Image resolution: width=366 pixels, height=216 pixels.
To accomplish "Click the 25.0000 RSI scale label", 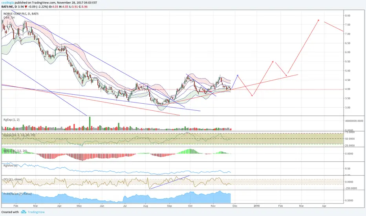I will pyautogui.click(x=350, y=145).
